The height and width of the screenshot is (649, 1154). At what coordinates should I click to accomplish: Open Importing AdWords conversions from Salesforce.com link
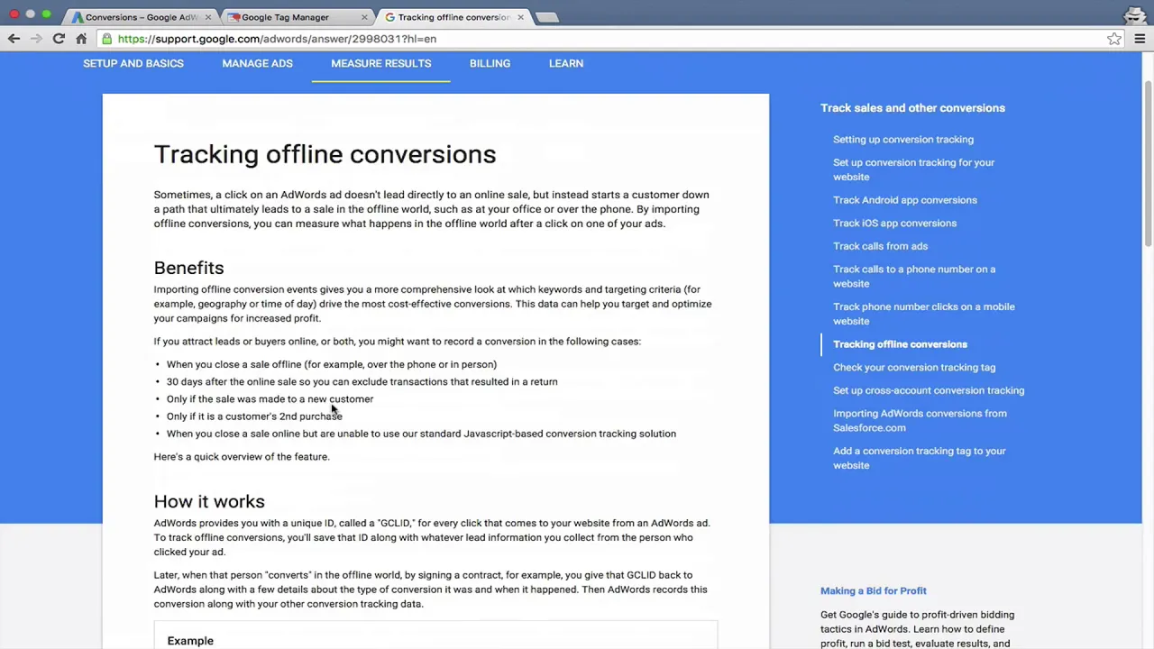(x=920, y=421)
